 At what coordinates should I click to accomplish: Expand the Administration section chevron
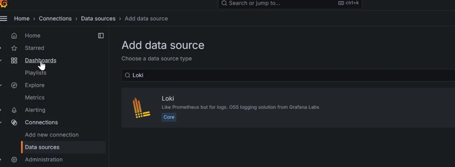(1, 160)
